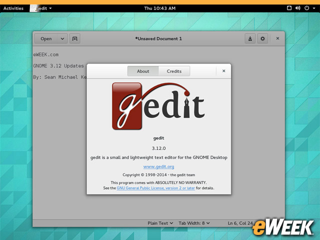Switch to the Credits toggle view
Image resolution: width=320 pixels, height=240 pixels.
174,71
